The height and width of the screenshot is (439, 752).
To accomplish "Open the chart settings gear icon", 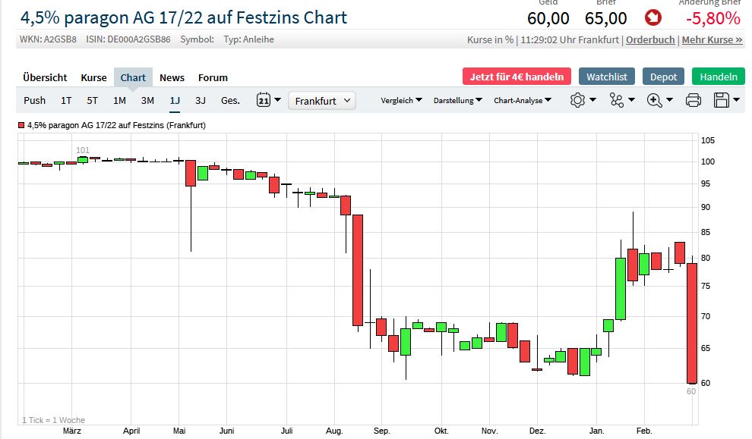I will pyautogui.click(x=577, y=100).
